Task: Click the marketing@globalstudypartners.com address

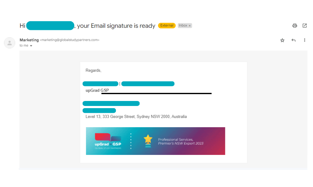Action: tap(69, 40)
